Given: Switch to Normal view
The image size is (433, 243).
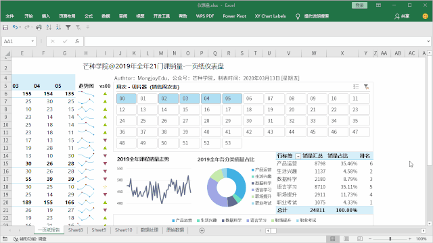Looking at the screenshot, I should (333, 239).
